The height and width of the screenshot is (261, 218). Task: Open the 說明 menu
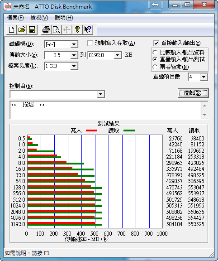(x=64, y=18)
